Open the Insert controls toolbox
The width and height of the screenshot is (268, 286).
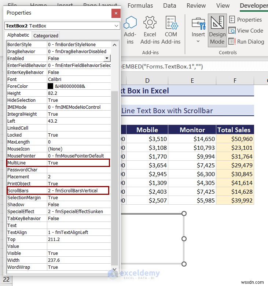pyautogui.click(x=198, y=30)
